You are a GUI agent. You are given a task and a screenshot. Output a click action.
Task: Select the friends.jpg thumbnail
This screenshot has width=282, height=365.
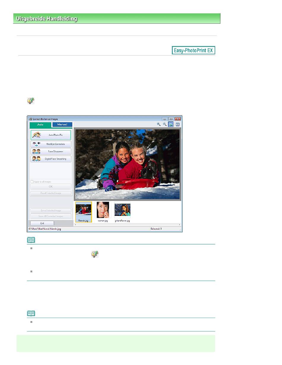coord(83,212)
